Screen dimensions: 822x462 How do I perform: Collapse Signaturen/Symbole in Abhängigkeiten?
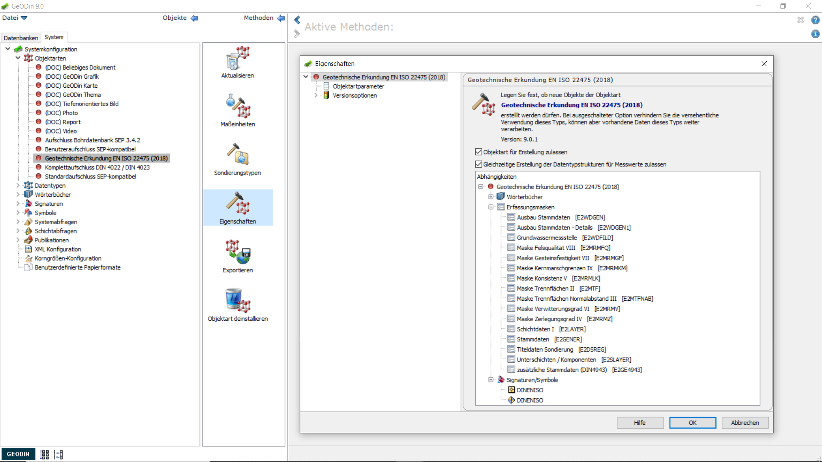[x=491, y=380]
